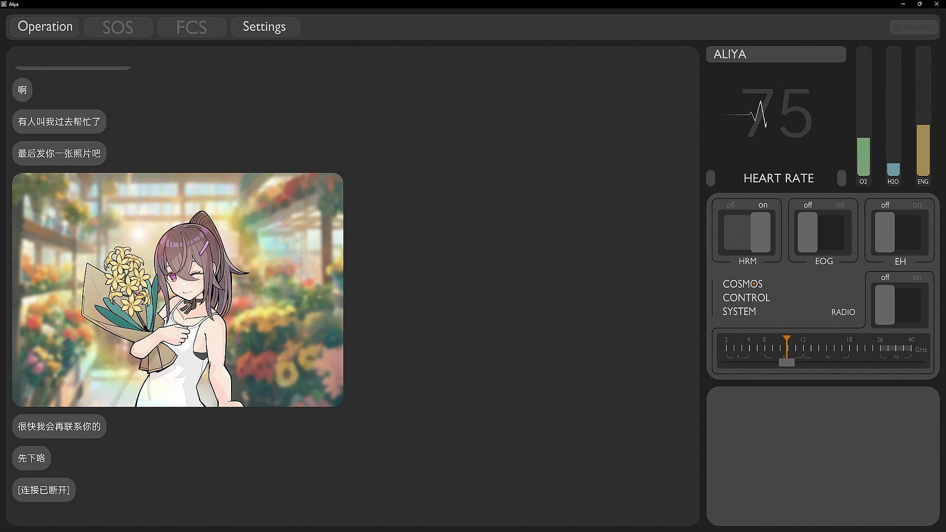Open the flower shop girl photo
The width and height of the screenshot is (946, 532).
coord(177,290)
